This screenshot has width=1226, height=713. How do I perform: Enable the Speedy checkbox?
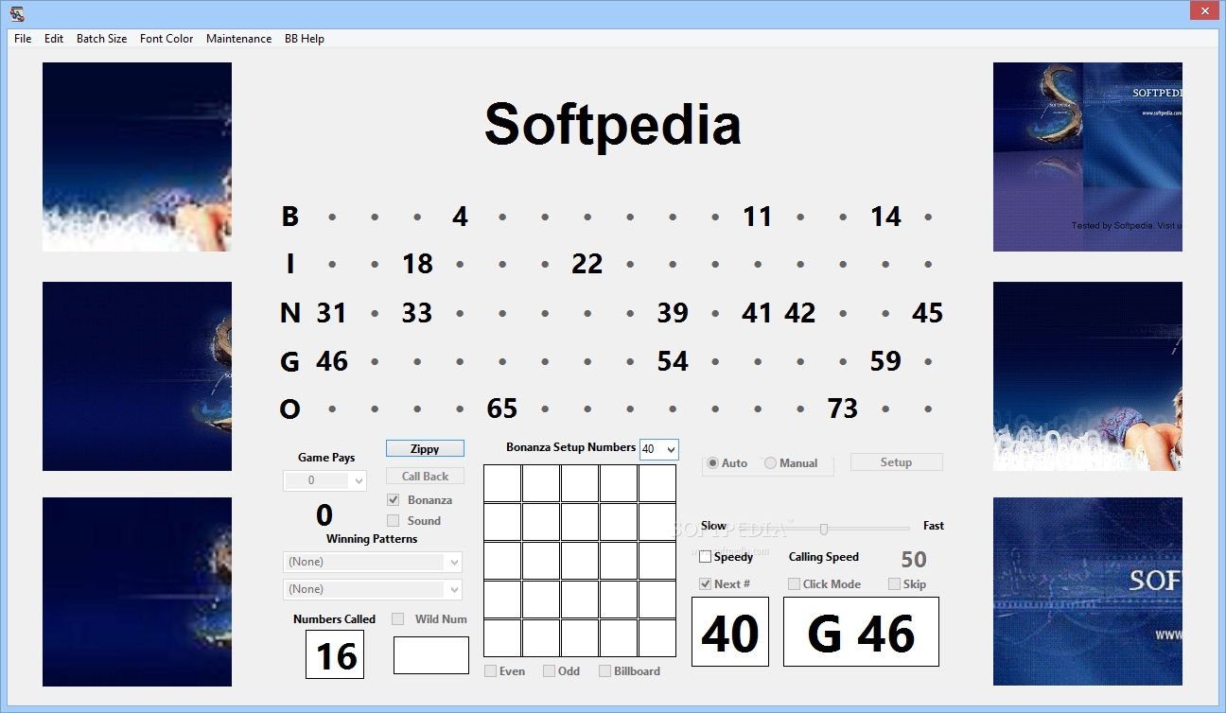(x=705, y=557)
